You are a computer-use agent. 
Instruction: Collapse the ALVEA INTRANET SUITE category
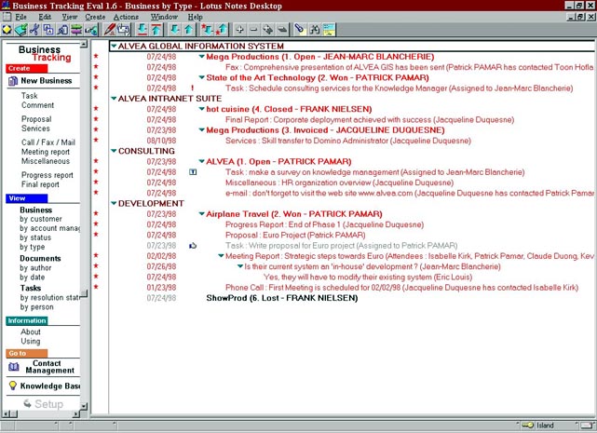(x=114, y=99)
